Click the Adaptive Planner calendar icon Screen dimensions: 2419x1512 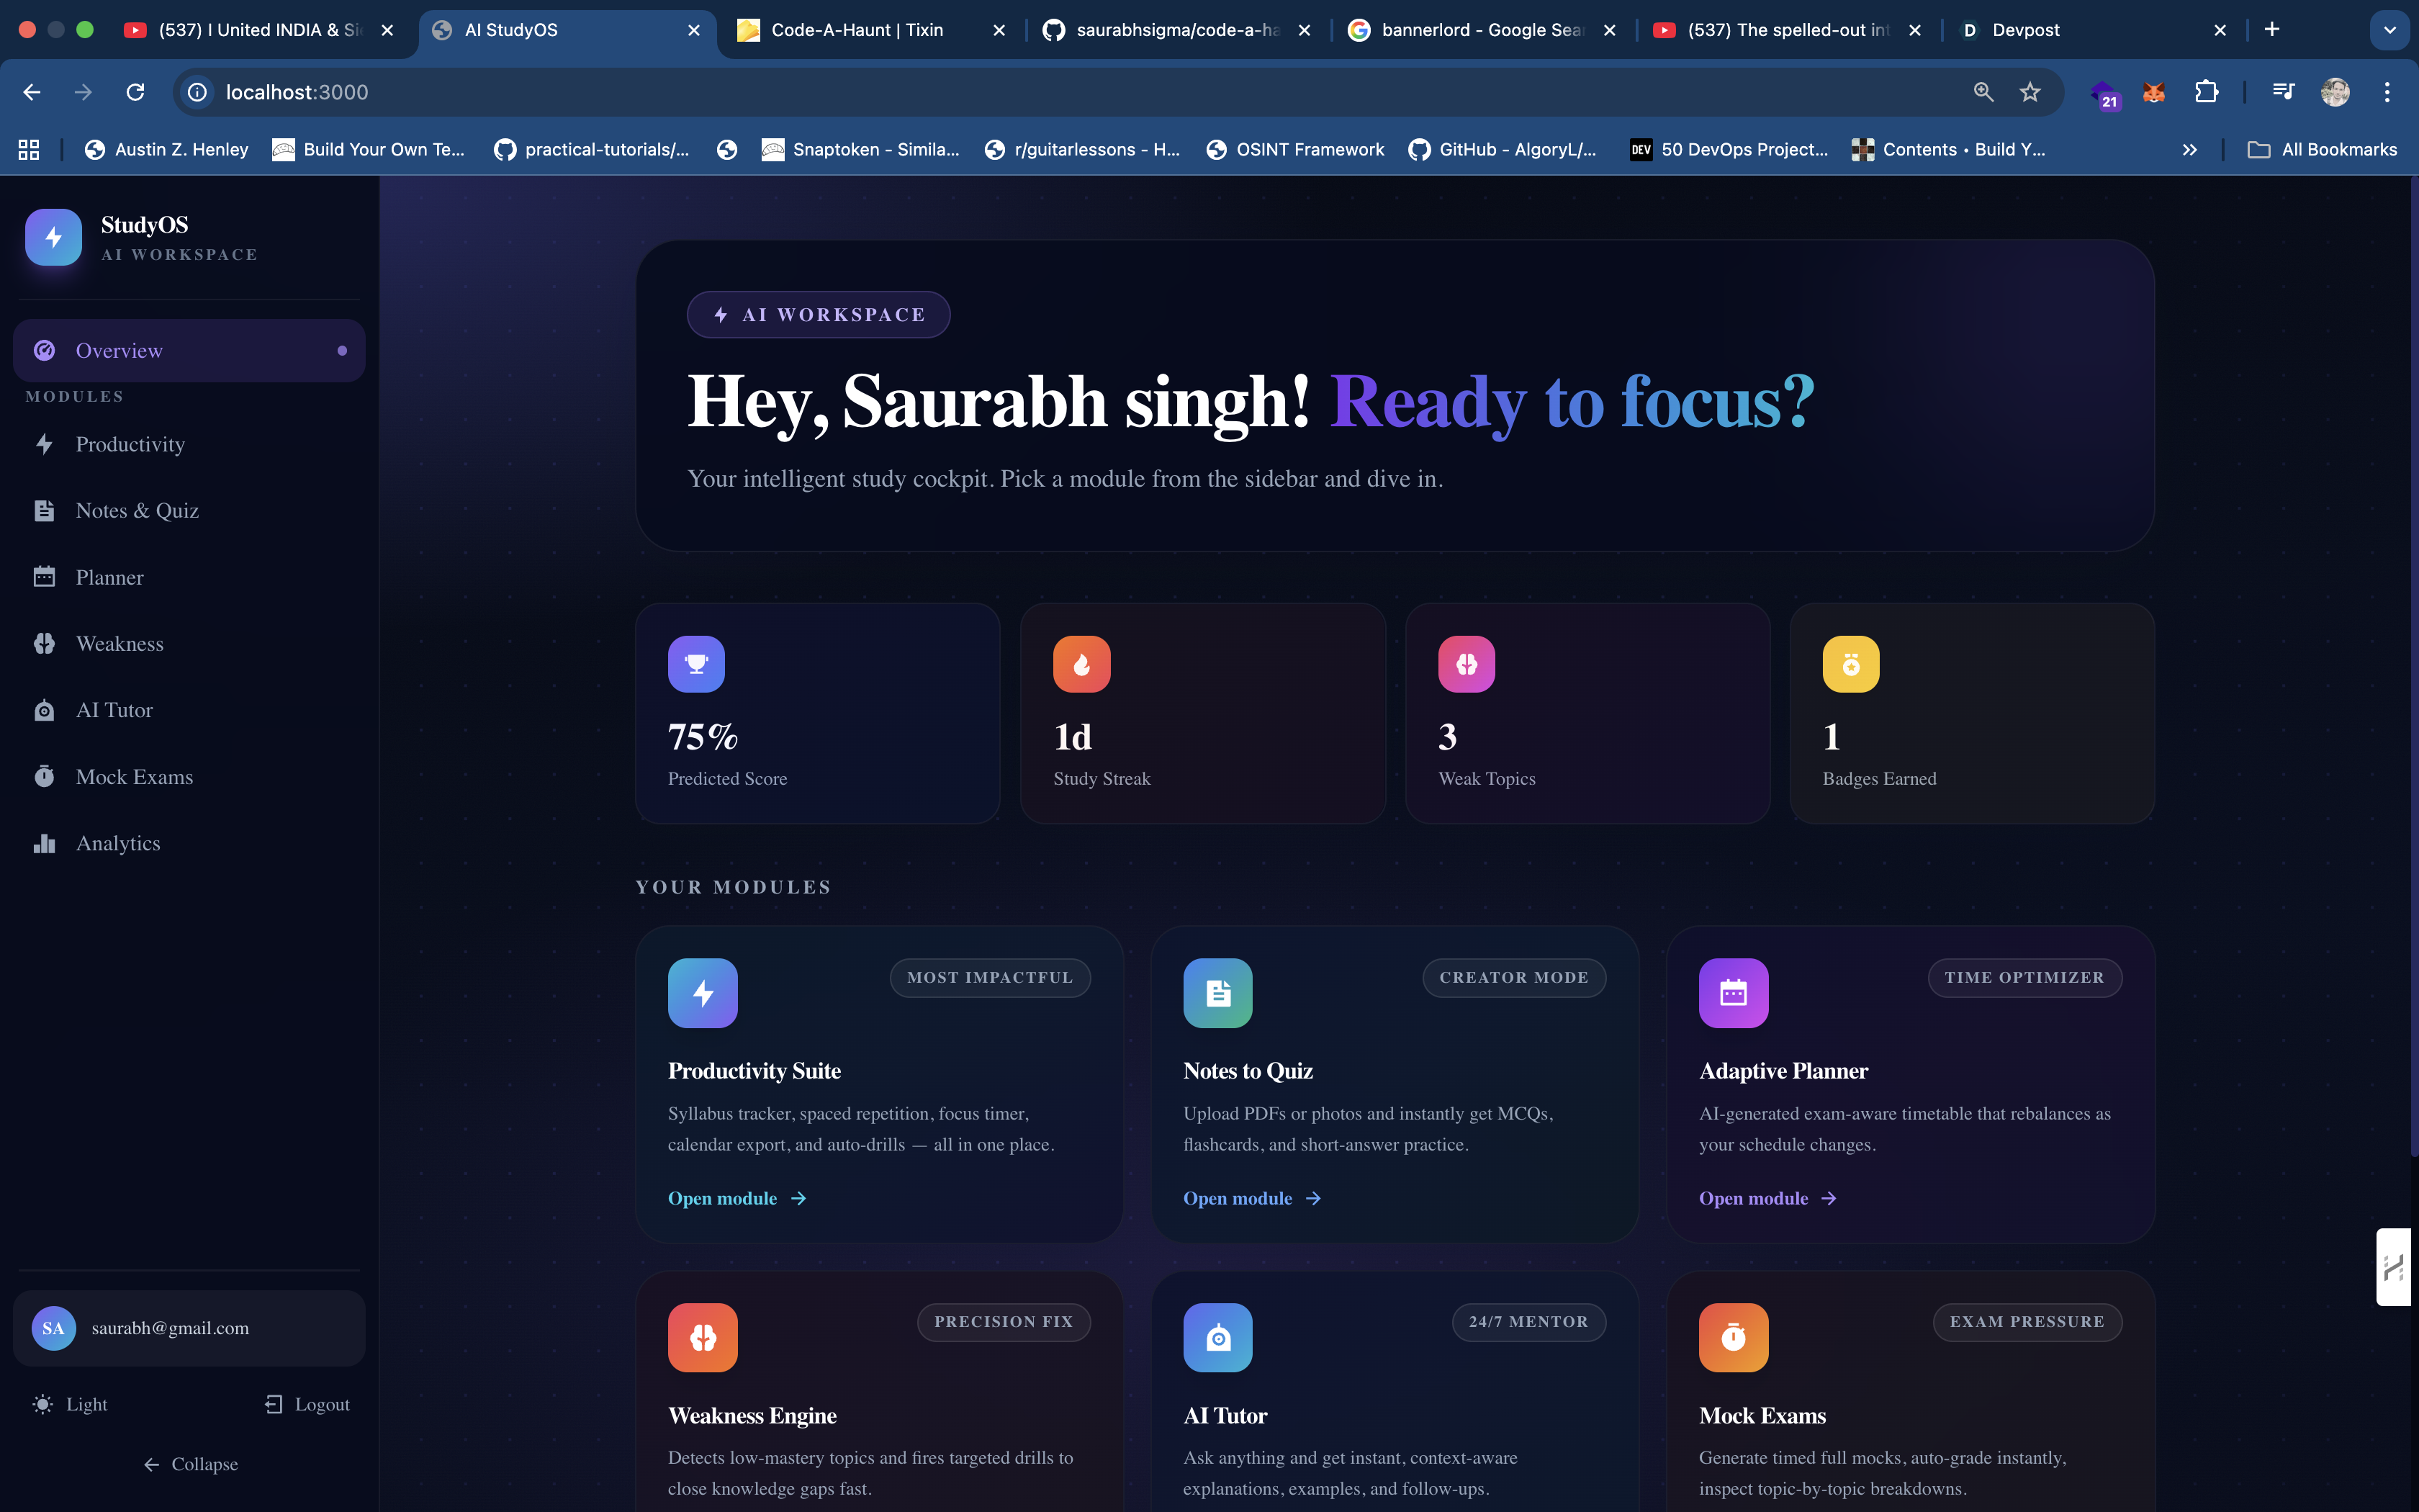coord(1734,993)
